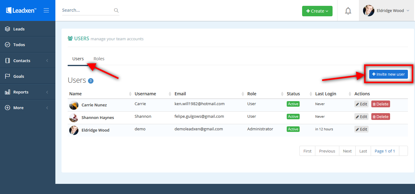Click Eldridge Wood's header profile avatar
Image resolution: width=415 pixels, height=194 pixels.
click(x=369, y=10)
